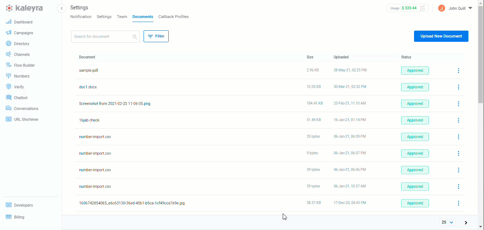Open the Directory contact icon
This screenshot has width=484, height=230.
(9, 44)
